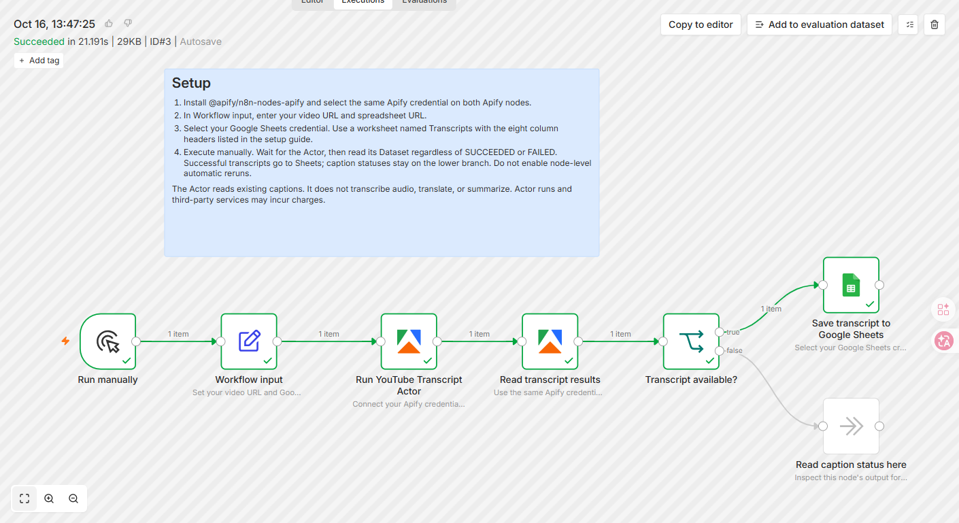Click 1 item label before Transcript available?
The width and height of the screenshot is (959, 523).
coord(620,334)
